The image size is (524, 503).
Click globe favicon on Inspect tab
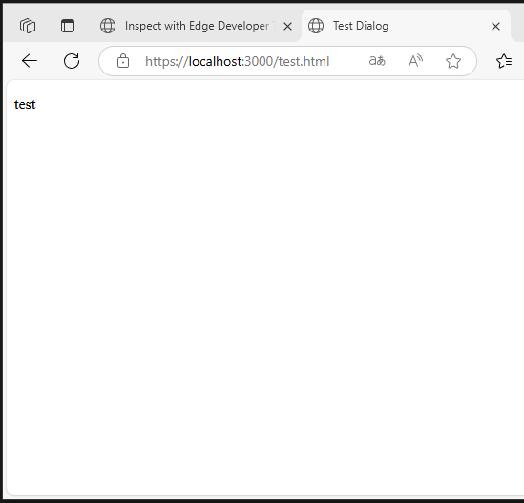pos(108,26)
